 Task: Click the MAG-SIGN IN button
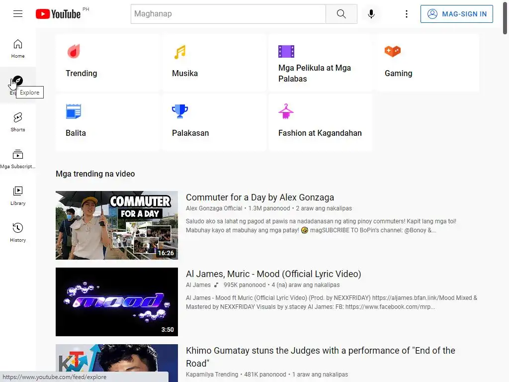(456, 14)
